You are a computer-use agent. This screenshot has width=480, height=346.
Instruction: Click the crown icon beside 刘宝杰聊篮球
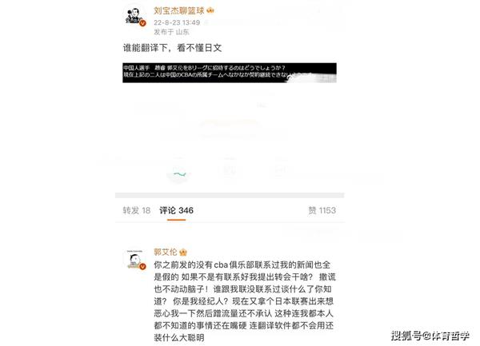point(210,10)
